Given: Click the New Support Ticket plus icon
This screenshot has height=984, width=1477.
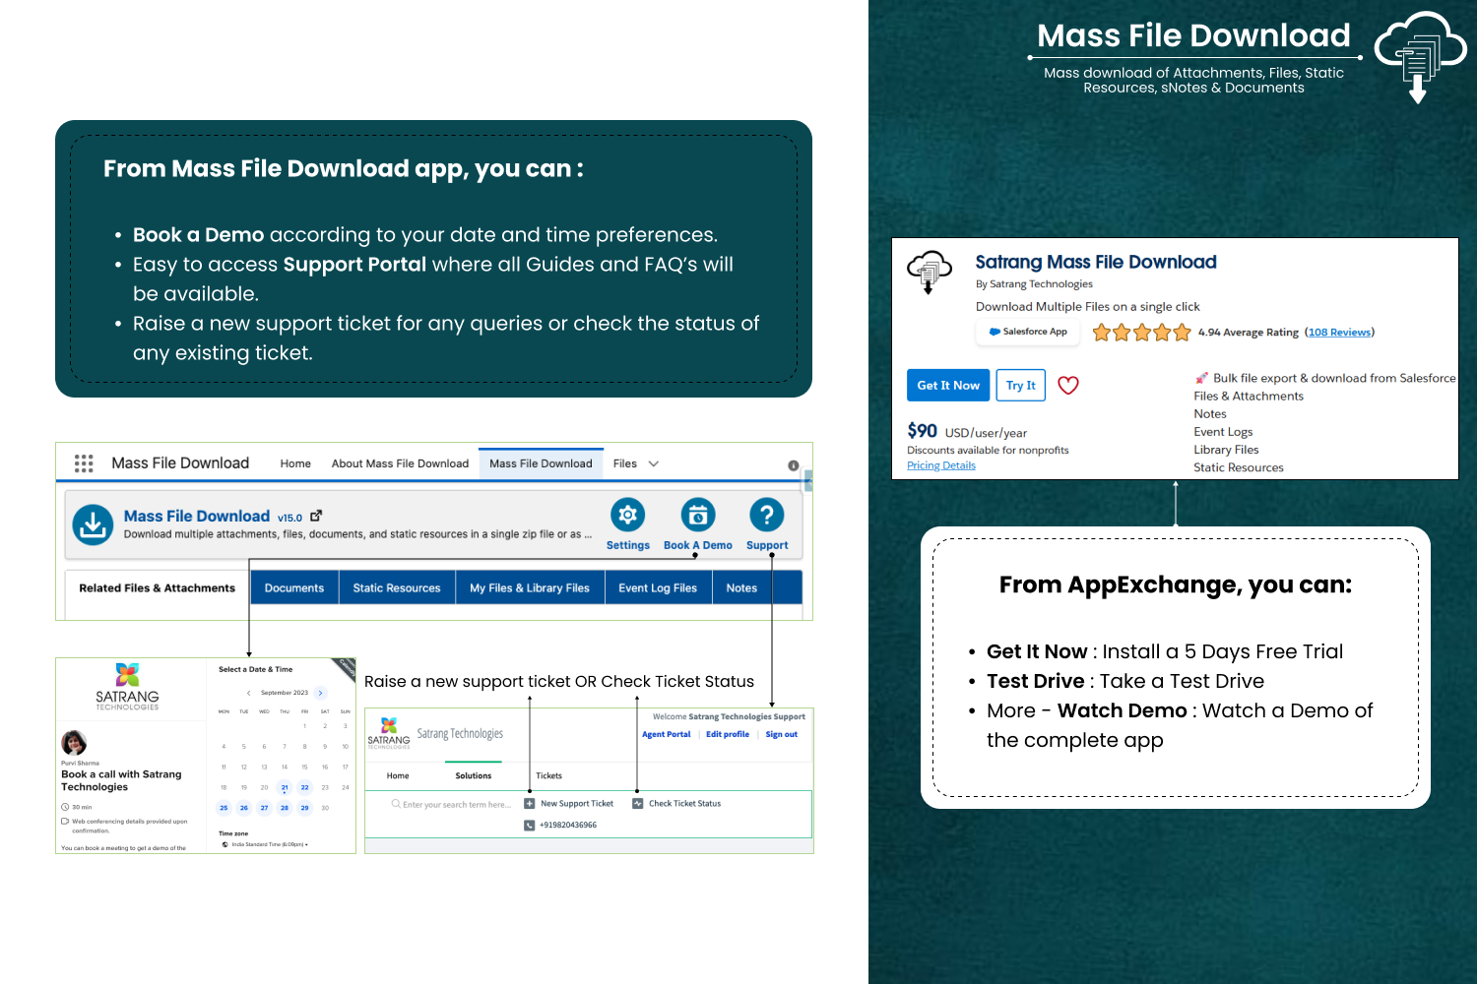Looking at the screenshot, I should coord(530,804).
